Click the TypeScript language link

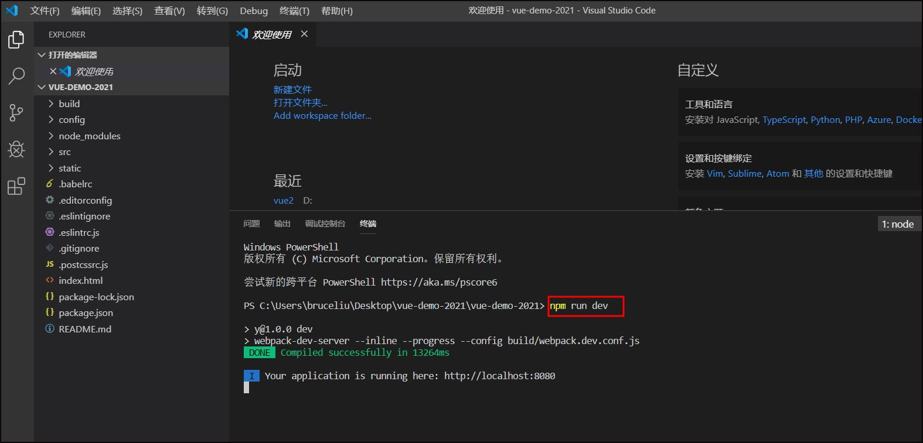tap(784, 119)
